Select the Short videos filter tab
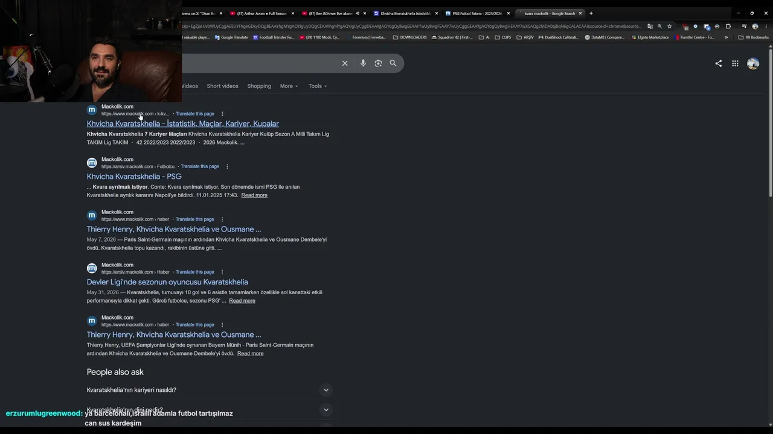Screen dimensions: 773x434 222,86
